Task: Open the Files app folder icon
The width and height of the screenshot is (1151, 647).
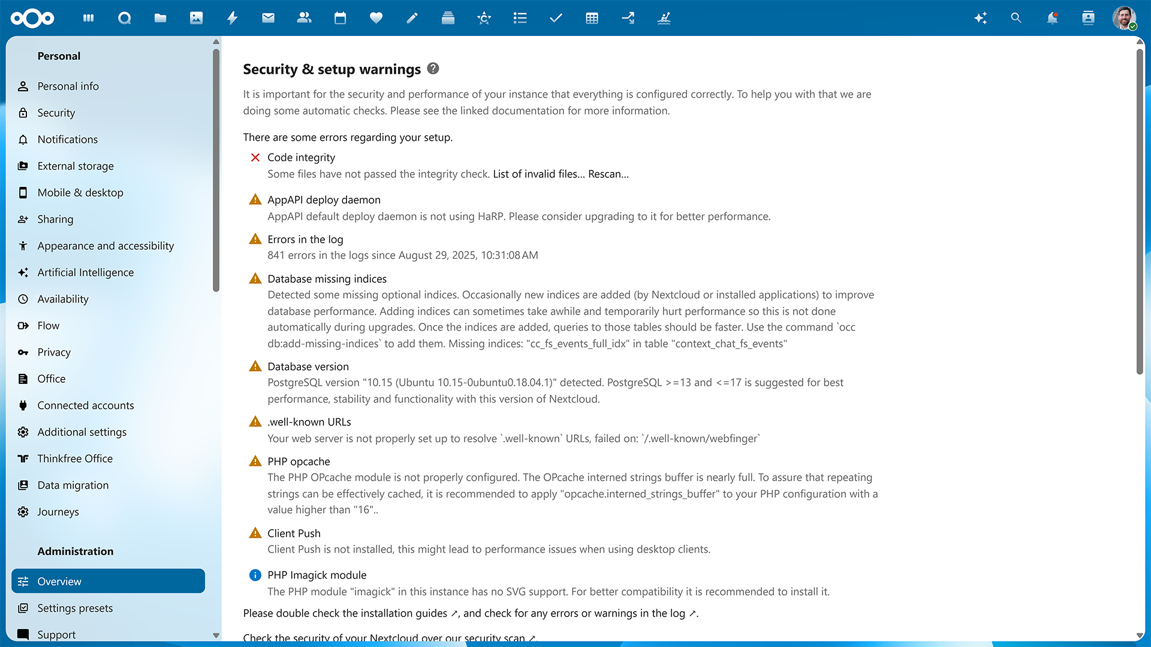Action: (160, 18)
